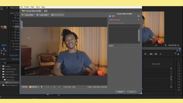Click the resize grip of plugin window
183x103 pixels.
point(141,93)
